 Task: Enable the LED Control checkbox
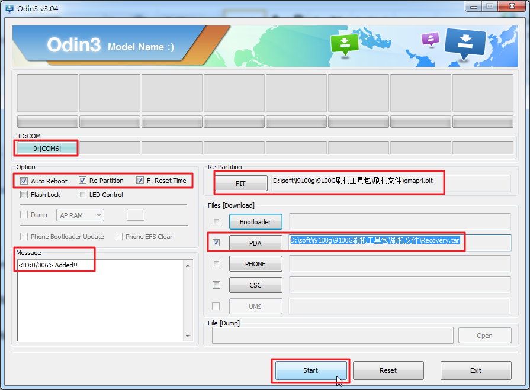coord(82,195)
